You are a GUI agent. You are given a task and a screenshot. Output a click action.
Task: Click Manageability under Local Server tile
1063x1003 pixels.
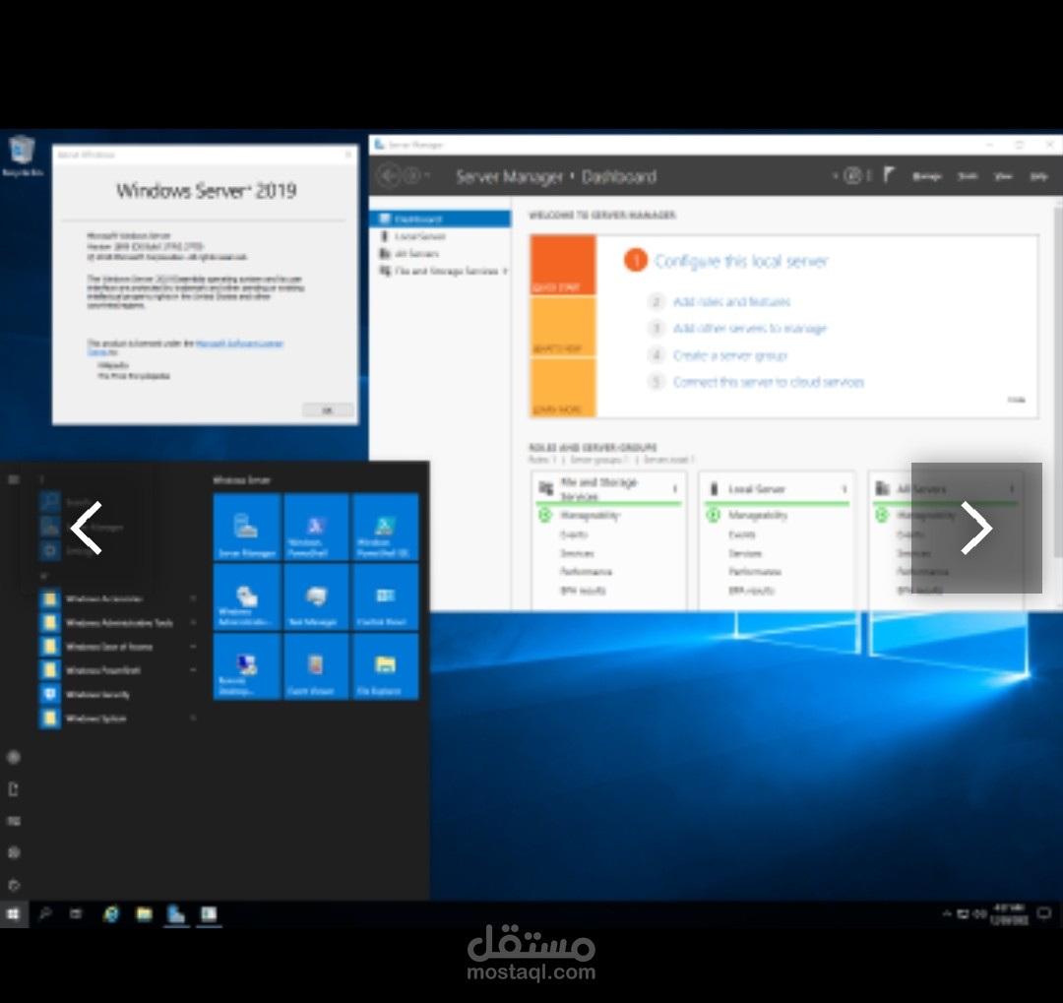(x=757, y=516)
